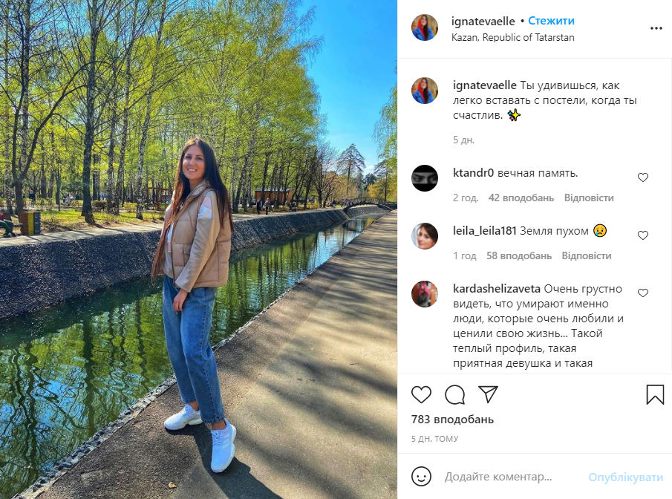View the 58 likes on leila_leila181's comment

pos(518,255)
